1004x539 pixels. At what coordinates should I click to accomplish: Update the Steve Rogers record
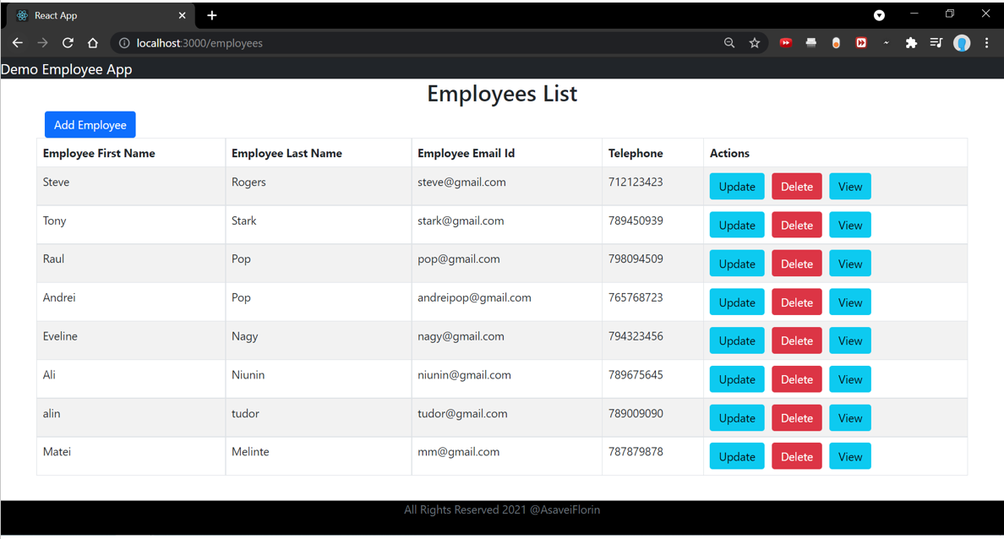tap(737, 187)
